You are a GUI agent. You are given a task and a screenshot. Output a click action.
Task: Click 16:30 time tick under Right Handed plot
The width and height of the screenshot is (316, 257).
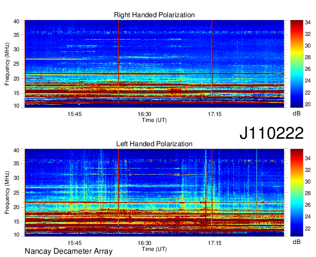pyautogui.click(x=145, y=114)
